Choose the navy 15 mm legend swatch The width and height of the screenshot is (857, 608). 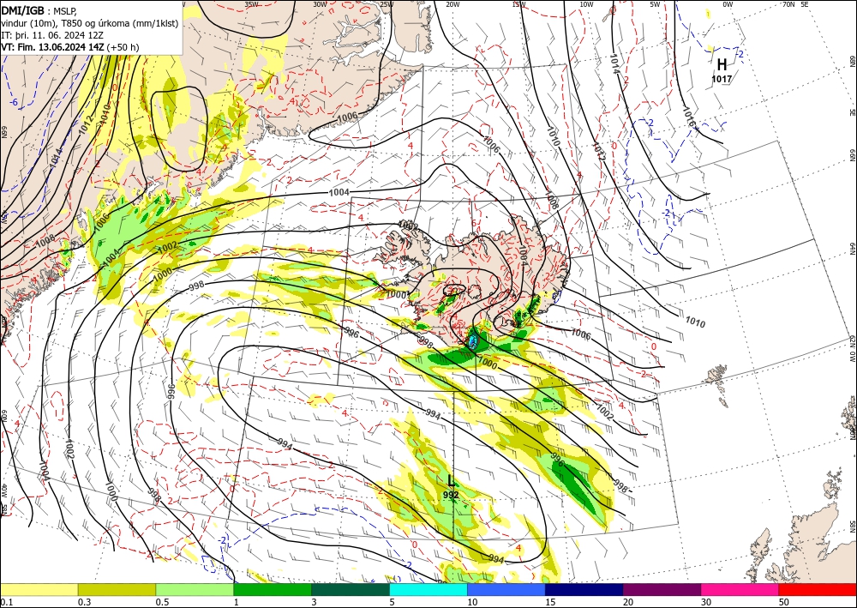584,589
